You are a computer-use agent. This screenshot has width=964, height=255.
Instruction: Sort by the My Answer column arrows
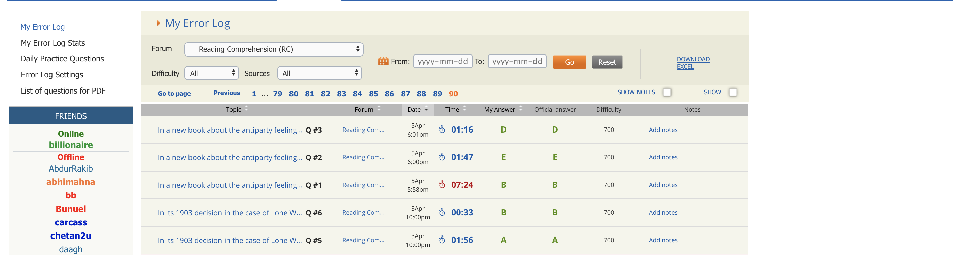(521, 109)
